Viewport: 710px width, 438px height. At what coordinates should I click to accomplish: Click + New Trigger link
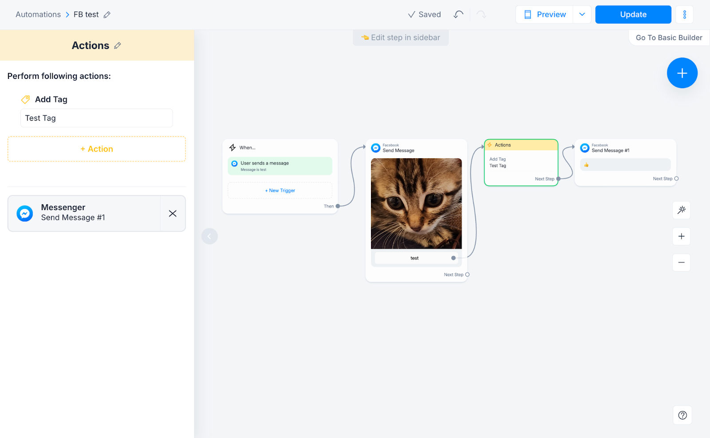click(x=280, y=191)
